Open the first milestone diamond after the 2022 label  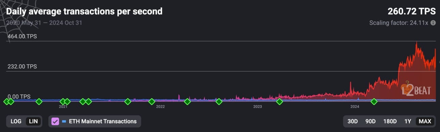click(x=187, y=101)
